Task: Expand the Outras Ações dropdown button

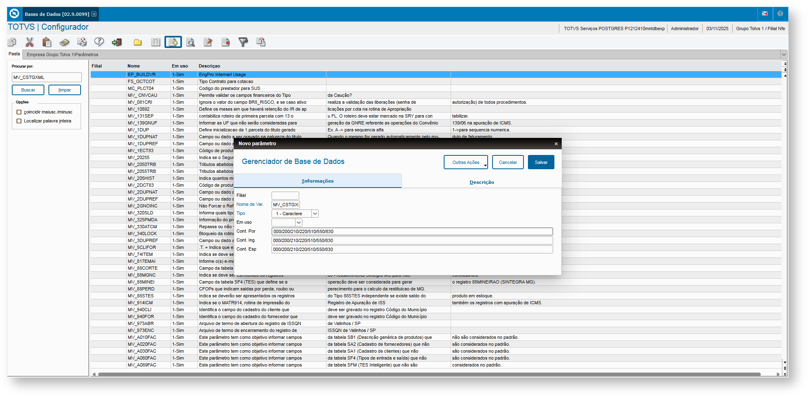Action: pos(466,162)
